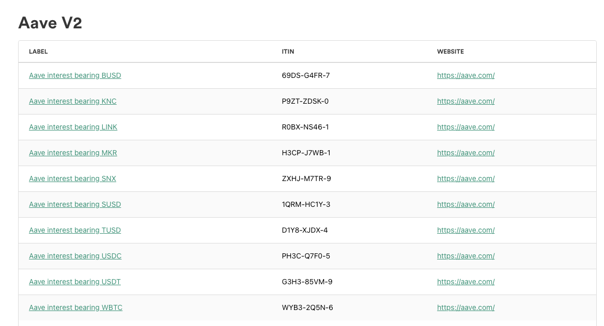604x326 pixels.
Task: Select ITIN value PH3C-Q7F0-5
Action: tap(306, 256)
